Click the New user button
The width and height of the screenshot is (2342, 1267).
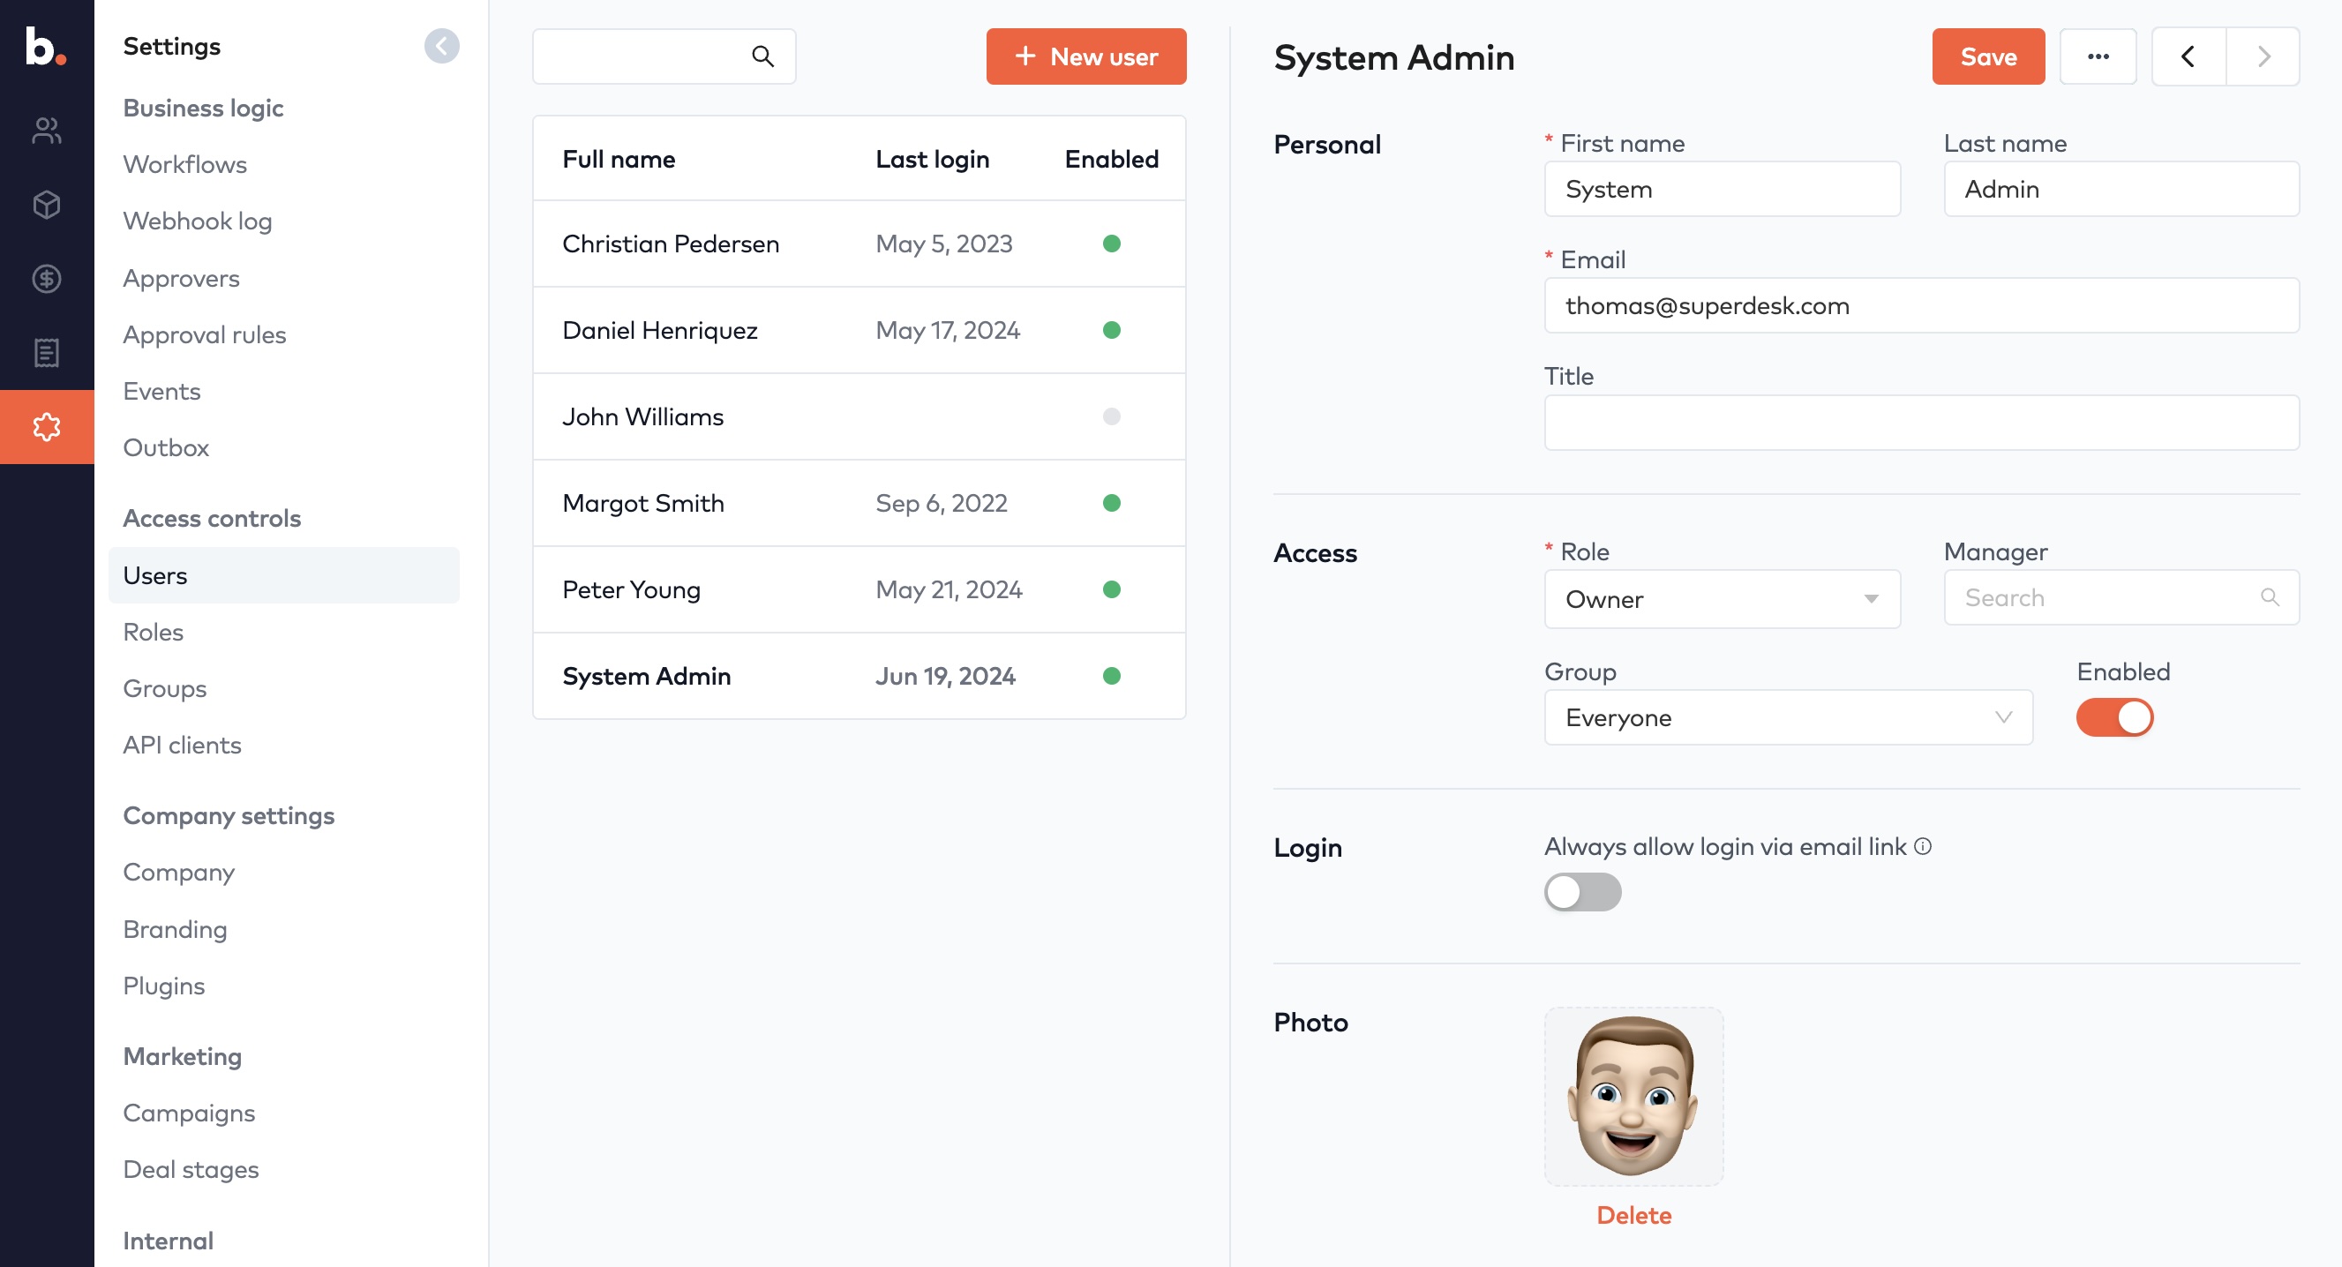coord(1085,56)
